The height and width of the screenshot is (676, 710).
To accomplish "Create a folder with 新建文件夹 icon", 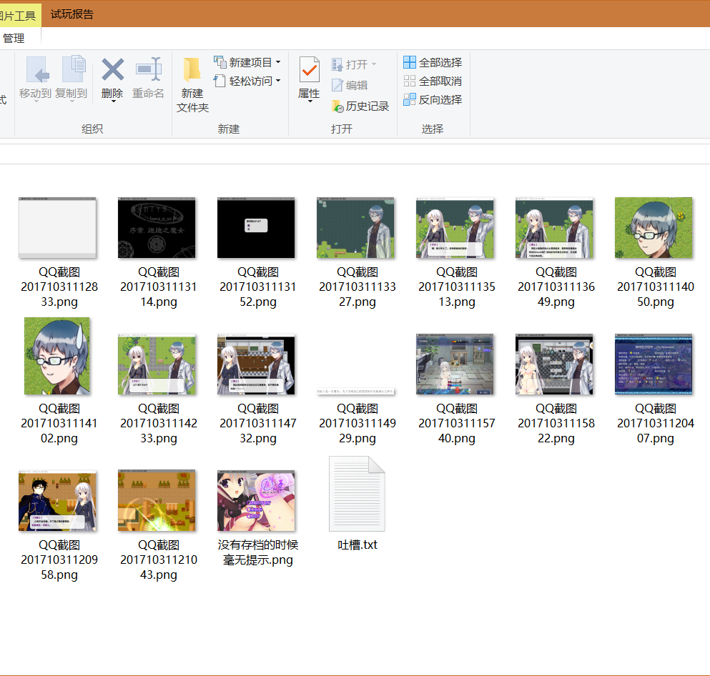I will coord(192,70).
